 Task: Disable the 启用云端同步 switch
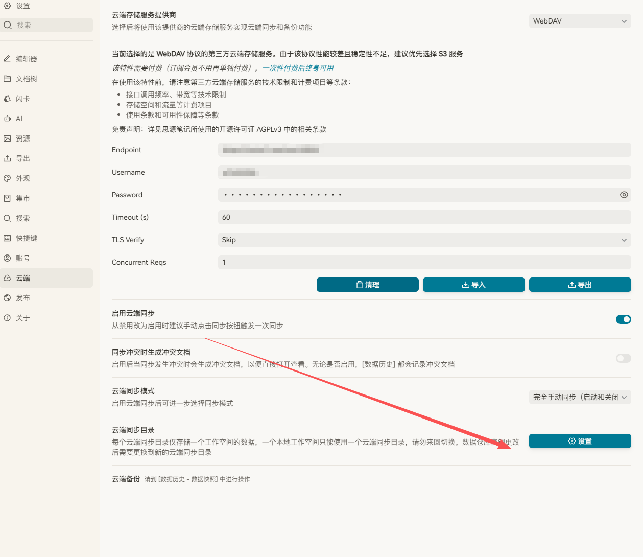[x=624, y=319]
